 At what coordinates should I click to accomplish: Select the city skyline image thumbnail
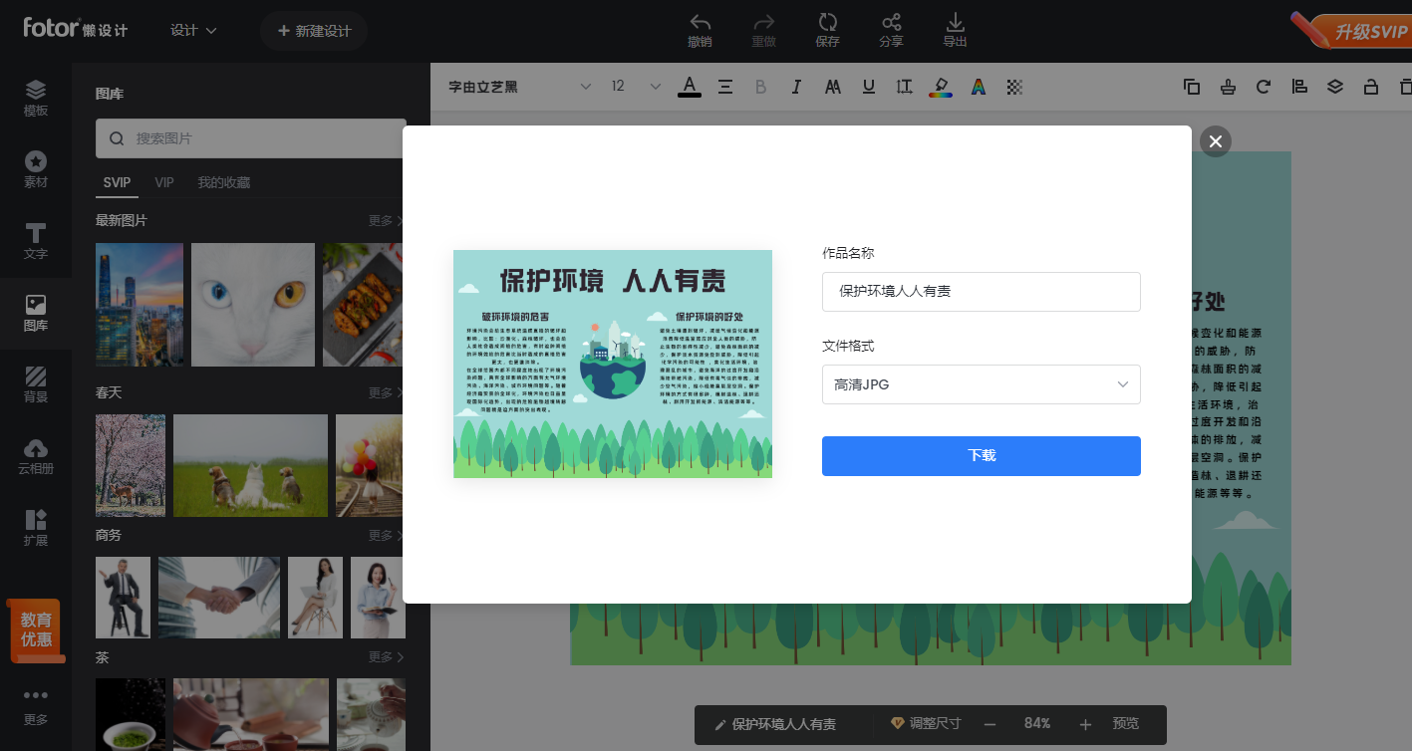click(x=140, y=305)
